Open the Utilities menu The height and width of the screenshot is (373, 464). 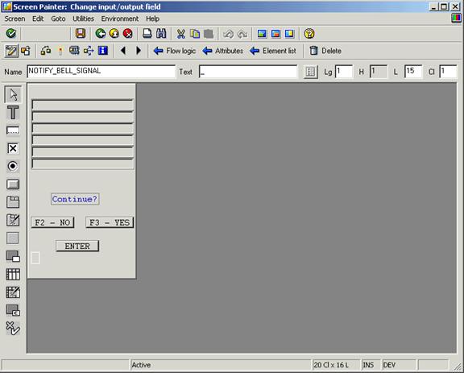point(83,19)
